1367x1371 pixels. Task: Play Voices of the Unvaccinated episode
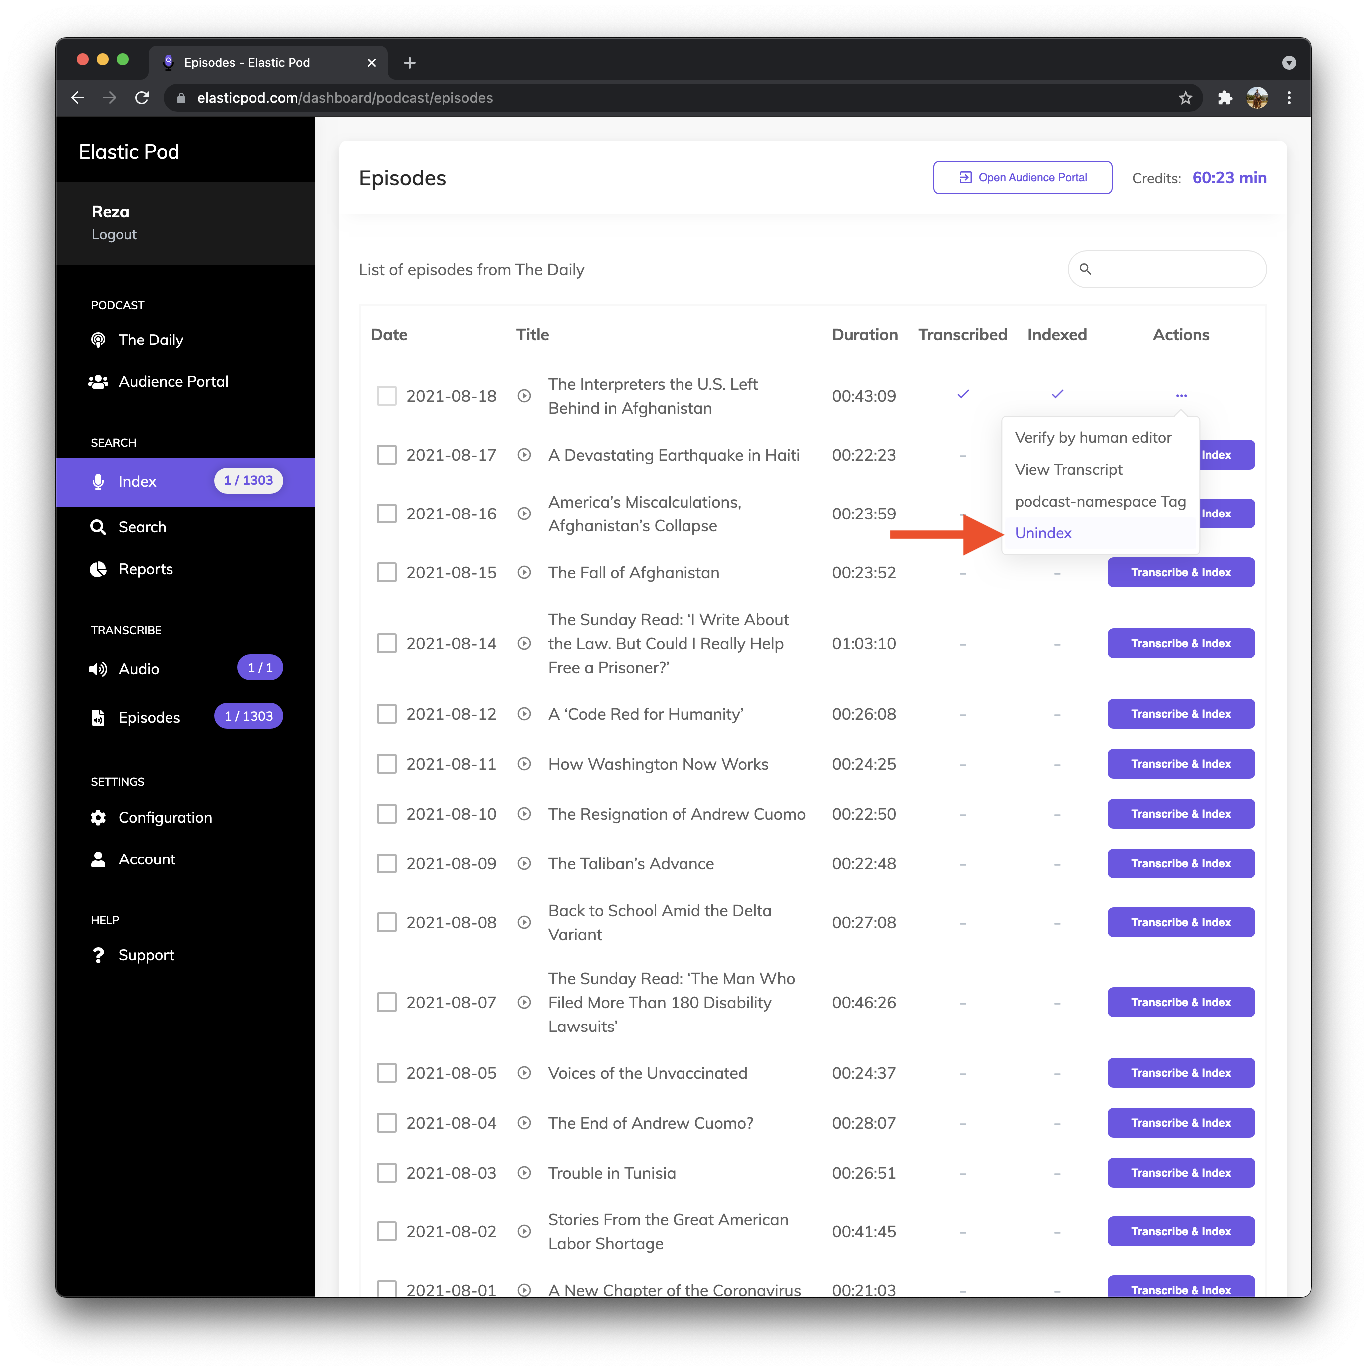click(x=524, y=1073)
